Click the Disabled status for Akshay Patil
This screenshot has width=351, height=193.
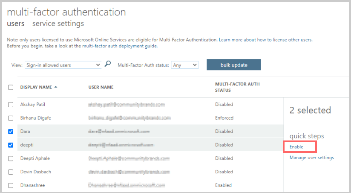224,105
